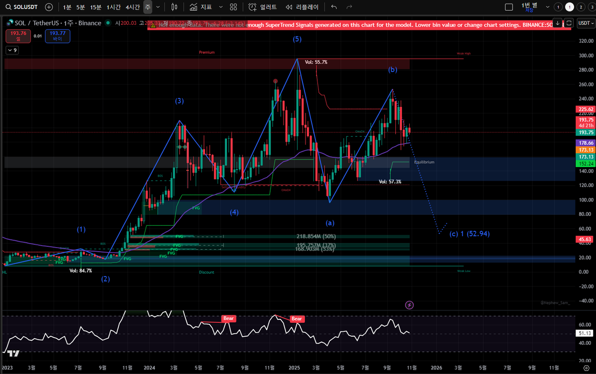Select the 15분 timeframe
The height and width of the screenshot is (374, 596).
[96, 7]
